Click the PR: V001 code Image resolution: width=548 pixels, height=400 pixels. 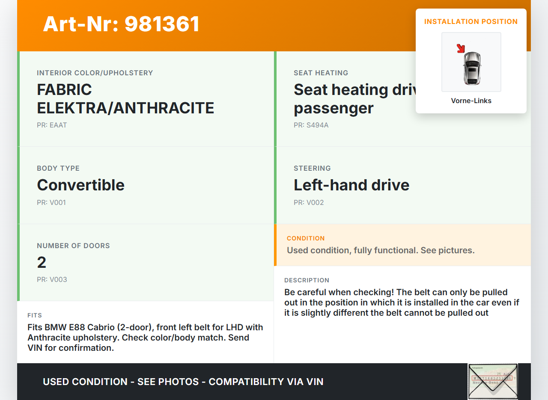pyautogui.click(x=51, y=203)
